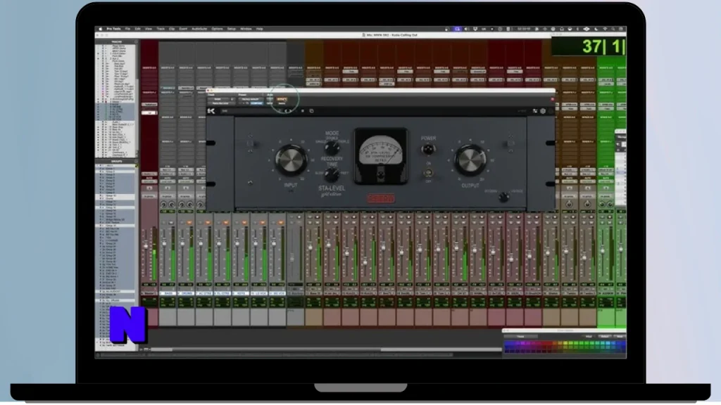Click the GROUPS list header

116,161
